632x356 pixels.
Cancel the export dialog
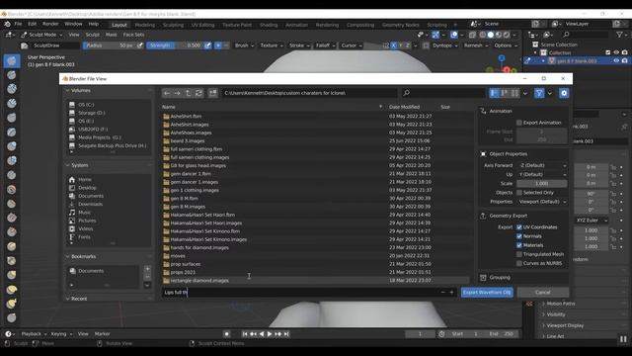tap(543, 293)
